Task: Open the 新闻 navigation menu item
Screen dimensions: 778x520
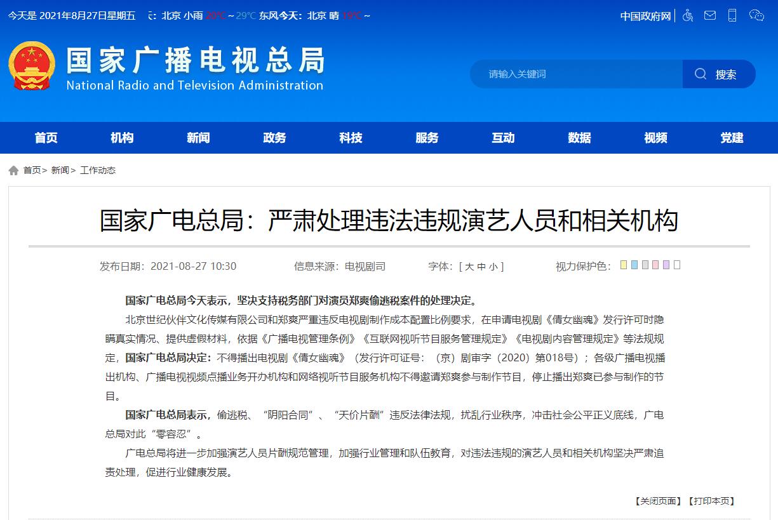Action: click(198, 138)
